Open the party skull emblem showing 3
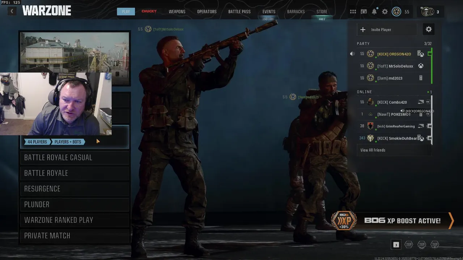The image size is (463, 260). point(428,12)
